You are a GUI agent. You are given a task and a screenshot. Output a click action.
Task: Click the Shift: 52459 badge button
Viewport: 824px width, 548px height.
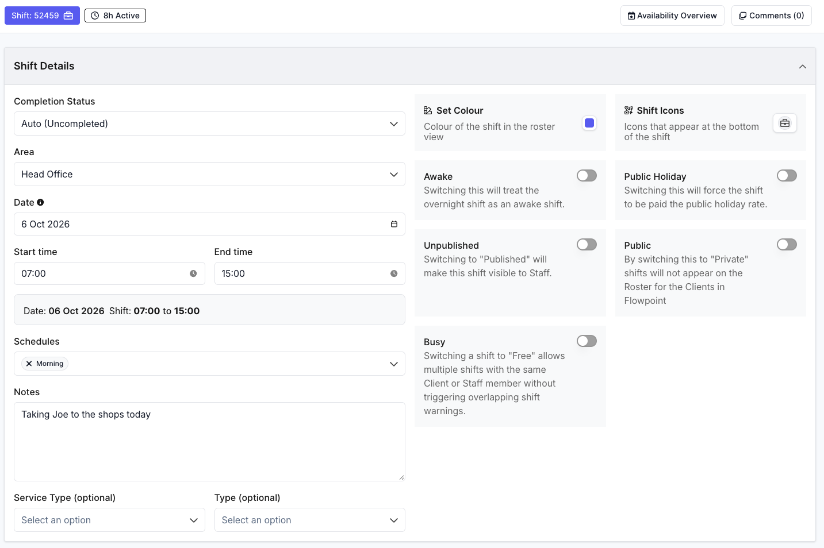click(x=42, y=16)
